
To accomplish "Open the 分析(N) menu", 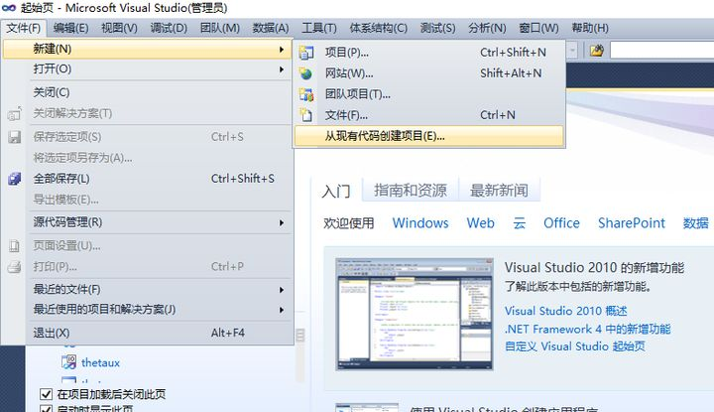I will point(487,28).
